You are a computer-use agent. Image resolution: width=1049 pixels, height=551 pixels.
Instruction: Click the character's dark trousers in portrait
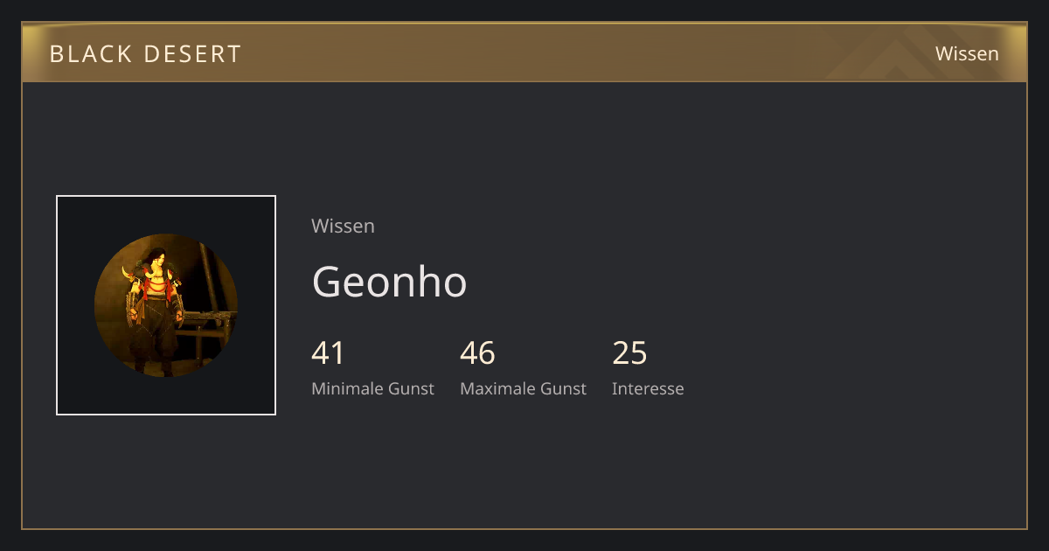tap(156, 337)
